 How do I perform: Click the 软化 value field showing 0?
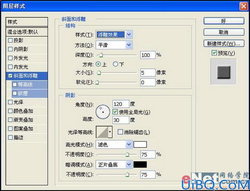pos(148,82)
